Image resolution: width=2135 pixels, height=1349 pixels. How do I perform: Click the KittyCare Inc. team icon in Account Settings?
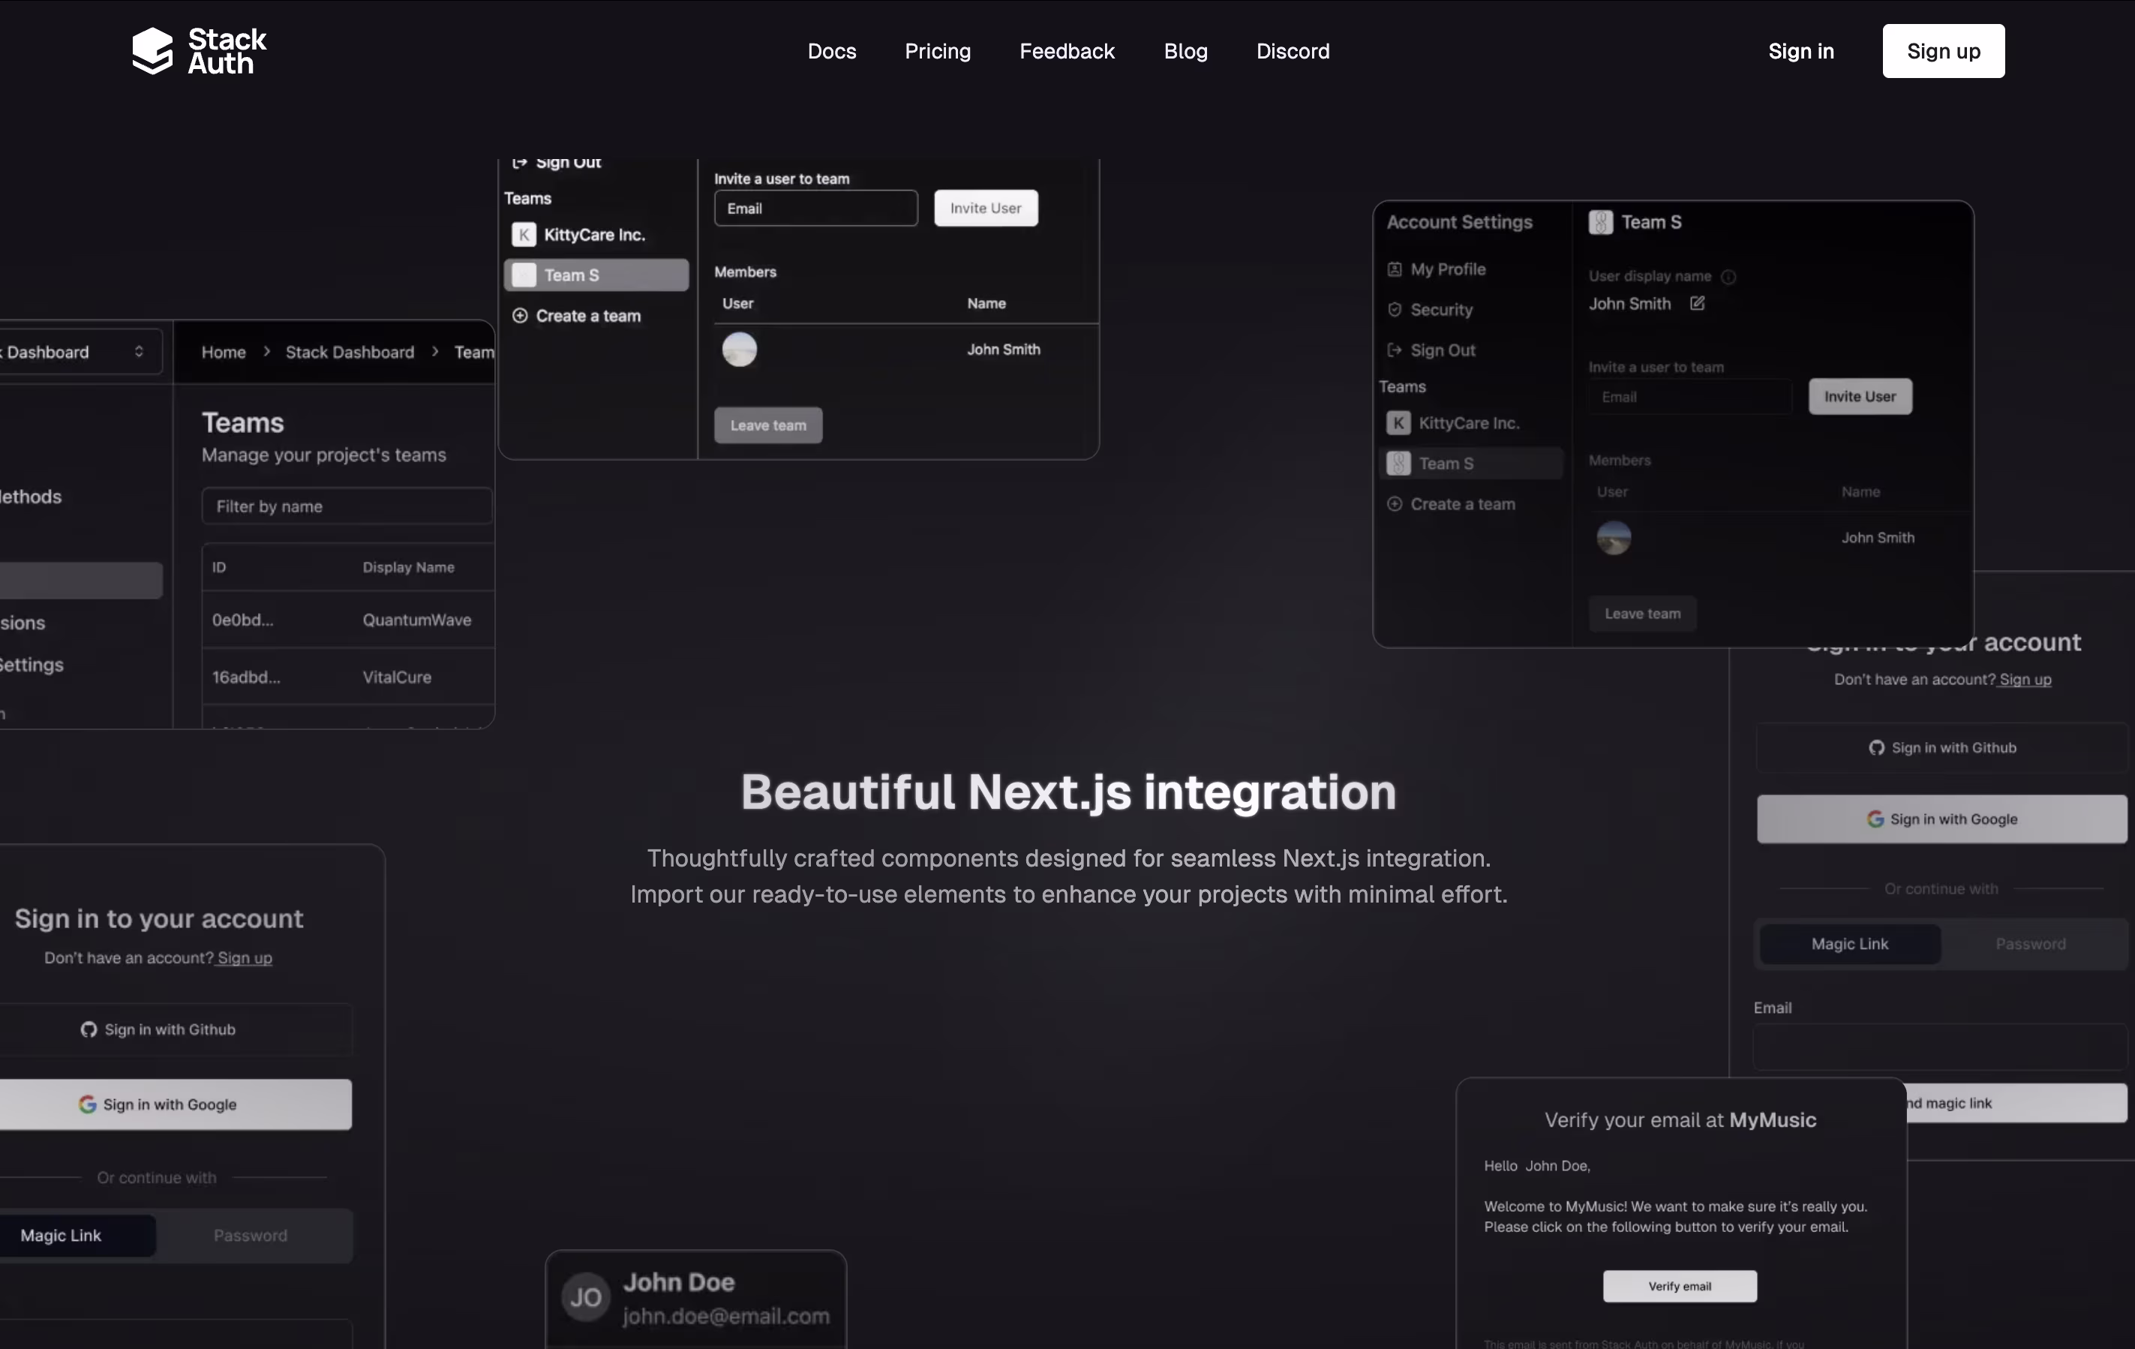pos(1398,423)
